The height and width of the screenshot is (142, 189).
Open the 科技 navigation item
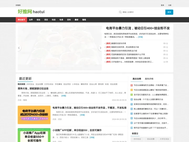54,20
